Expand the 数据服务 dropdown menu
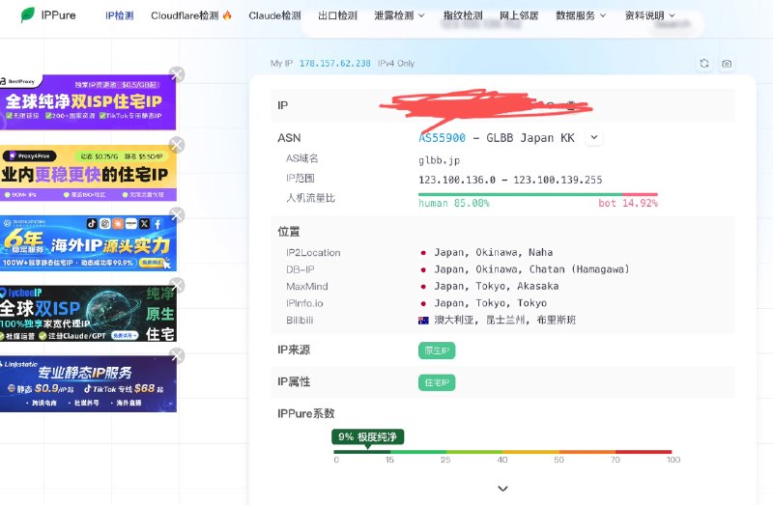 581,15
